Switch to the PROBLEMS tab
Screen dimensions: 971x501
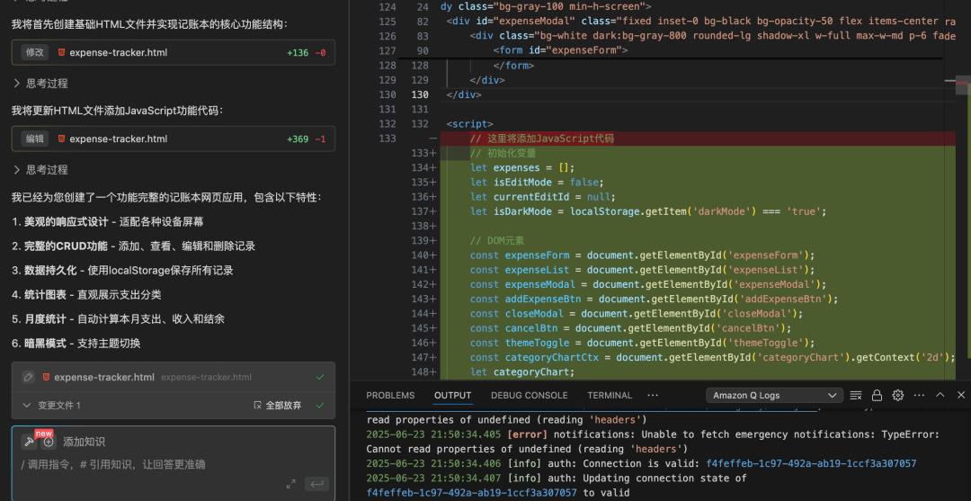[390, 395]
